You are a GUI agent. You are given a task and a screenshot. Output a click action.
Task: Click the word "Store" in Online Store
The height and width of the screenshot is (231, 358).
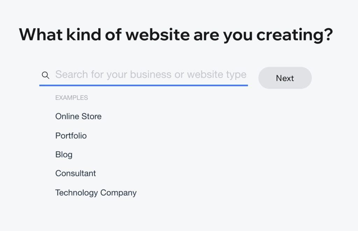pos(91,116)
